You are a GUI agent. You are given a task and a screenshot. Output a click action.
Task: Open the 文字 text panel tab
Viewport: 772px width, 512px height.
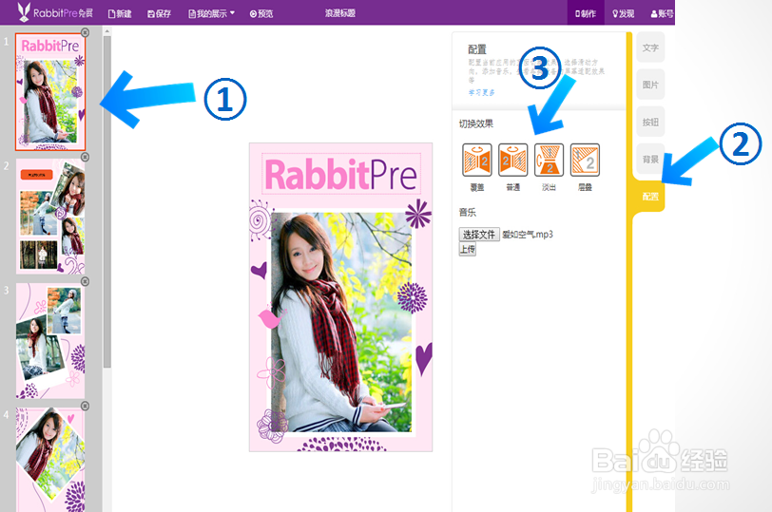[650, 47]
